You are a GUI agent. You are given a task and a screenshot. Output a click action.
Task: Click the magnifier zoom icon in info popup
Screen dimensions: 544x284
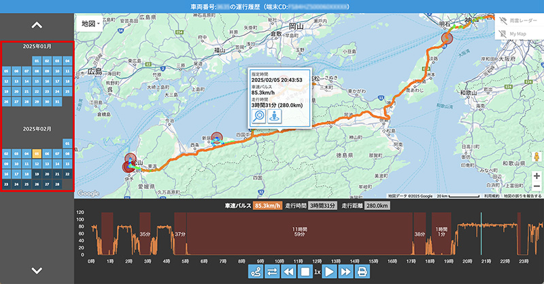260,117
